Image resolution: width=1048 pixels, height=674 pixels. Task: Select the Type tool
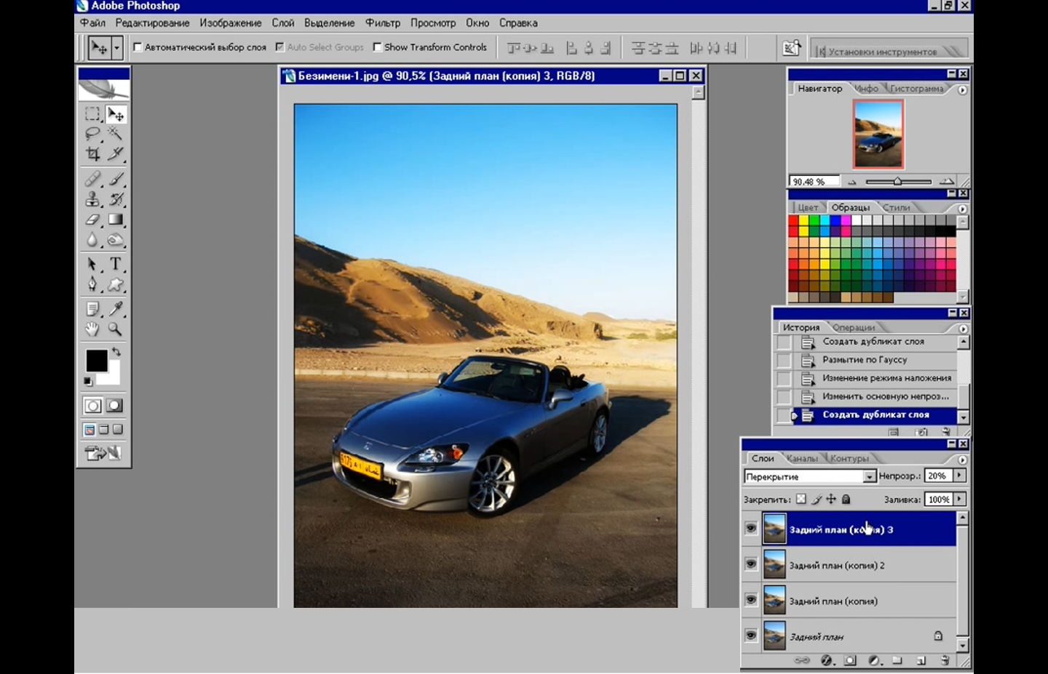point(115,264)
